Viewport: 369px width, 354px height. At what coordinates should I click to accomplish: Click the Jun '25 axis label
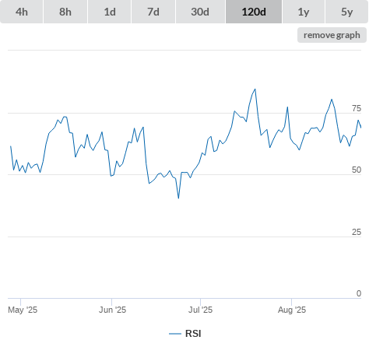112,310
